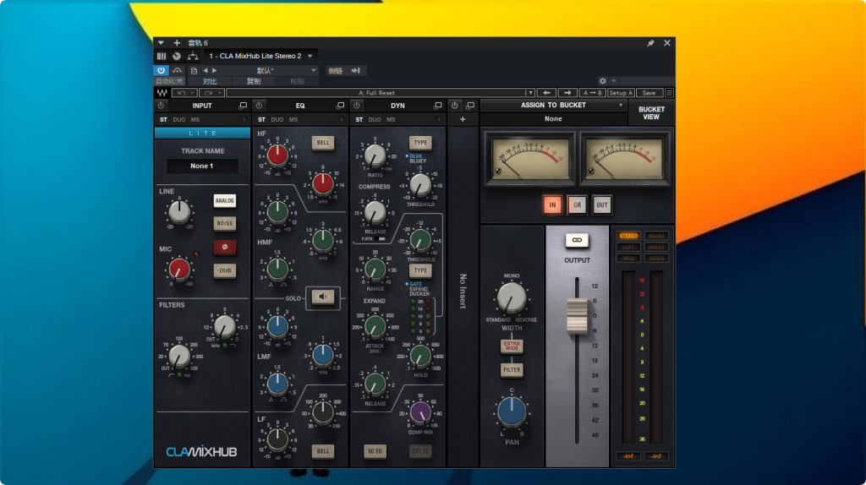Click the bypass arc icon next to power
Viewport: 866px width, 485px height.
[178, 71]
